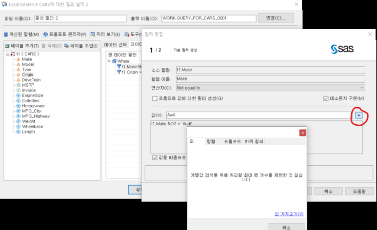Open Computed Columns (계산된 칼럼) in Query Builder
Screen dimensions: 377x230
coord(21,35)
